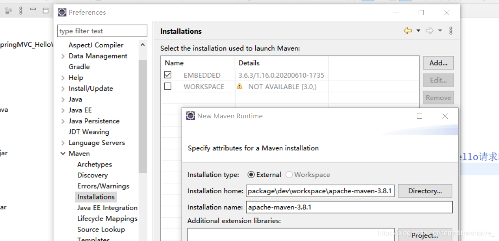Click the minimize view icon in Eclipse toolbar

click(33, 10)
